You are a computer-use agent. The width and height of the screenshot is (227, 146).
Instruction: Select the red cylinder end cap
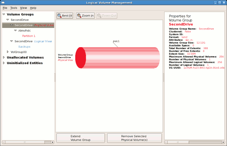click(x=81, y=58)
